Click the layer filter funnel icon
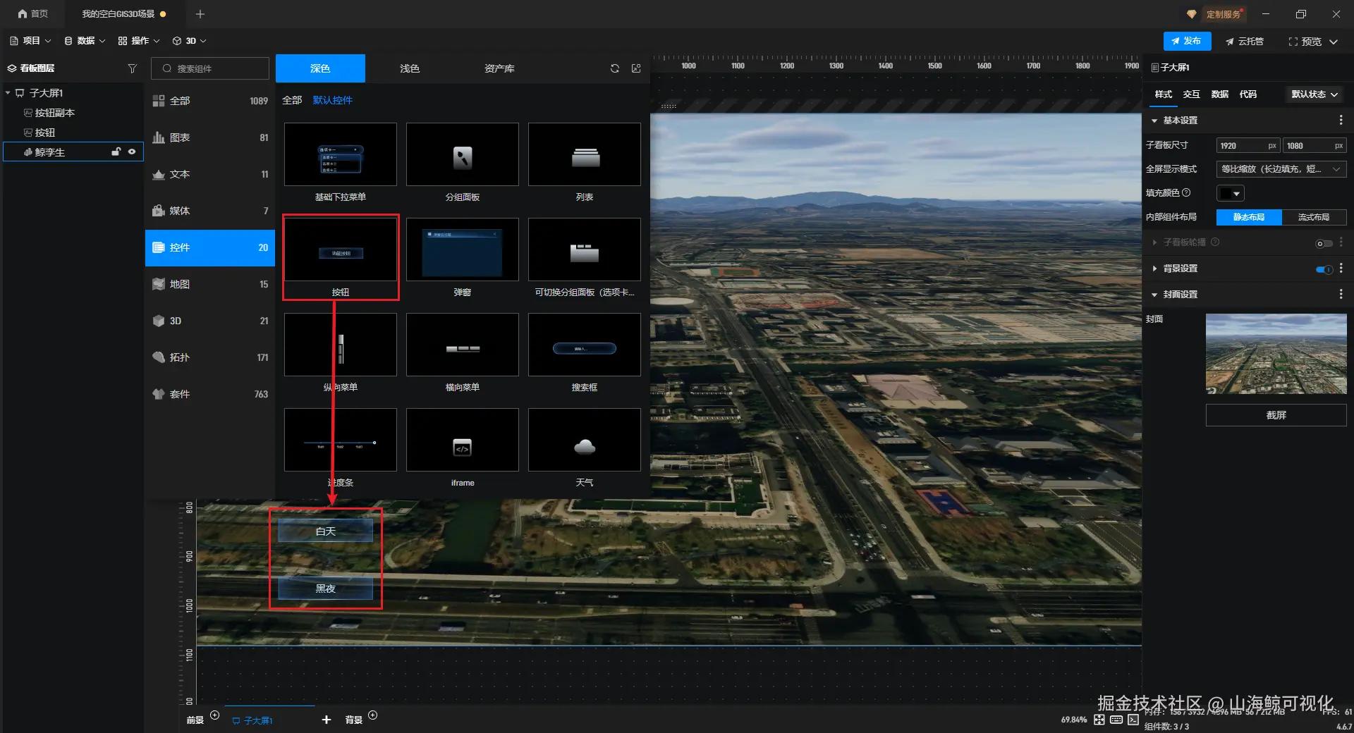 (x=132, y=68)
